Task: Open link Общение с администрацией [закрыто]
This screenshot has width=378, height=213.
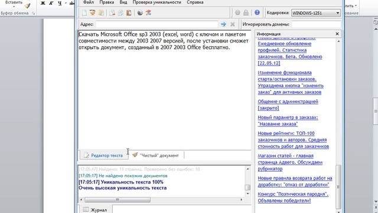Action: pos(288,105)
